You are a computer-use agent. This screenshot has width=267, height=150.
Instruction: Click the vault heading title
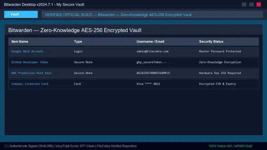pyautogui.click(x=75, y=30)
